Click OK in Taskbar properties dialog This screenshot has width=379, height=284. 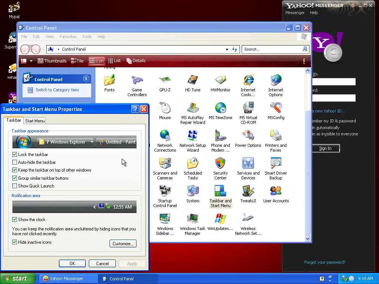click(x=72, y=263)
